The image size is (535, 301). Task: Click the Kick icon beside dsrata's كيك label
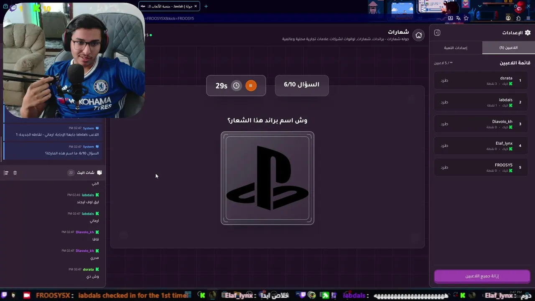click(x=511, y=84)
